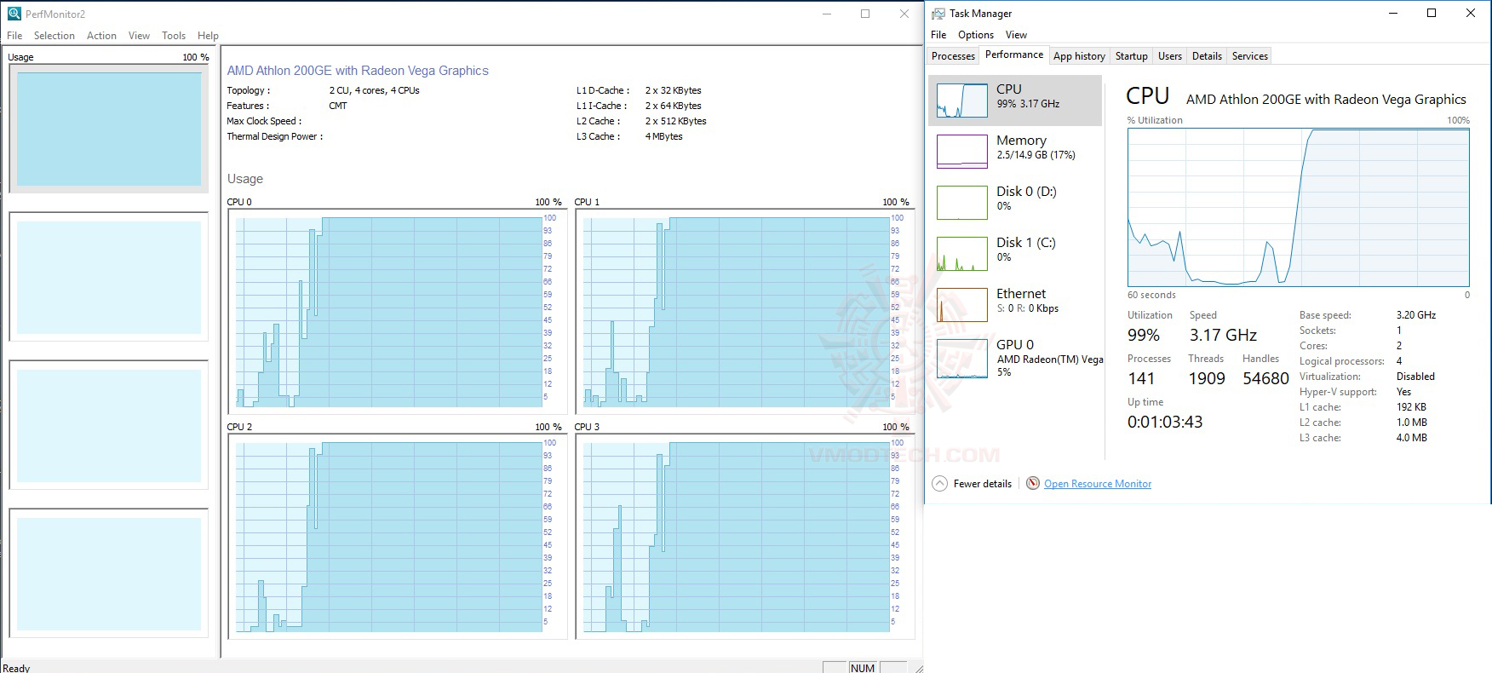
Task: Select GPU 0 in the performance sidebar
Action: click(x=1015, y=358)
